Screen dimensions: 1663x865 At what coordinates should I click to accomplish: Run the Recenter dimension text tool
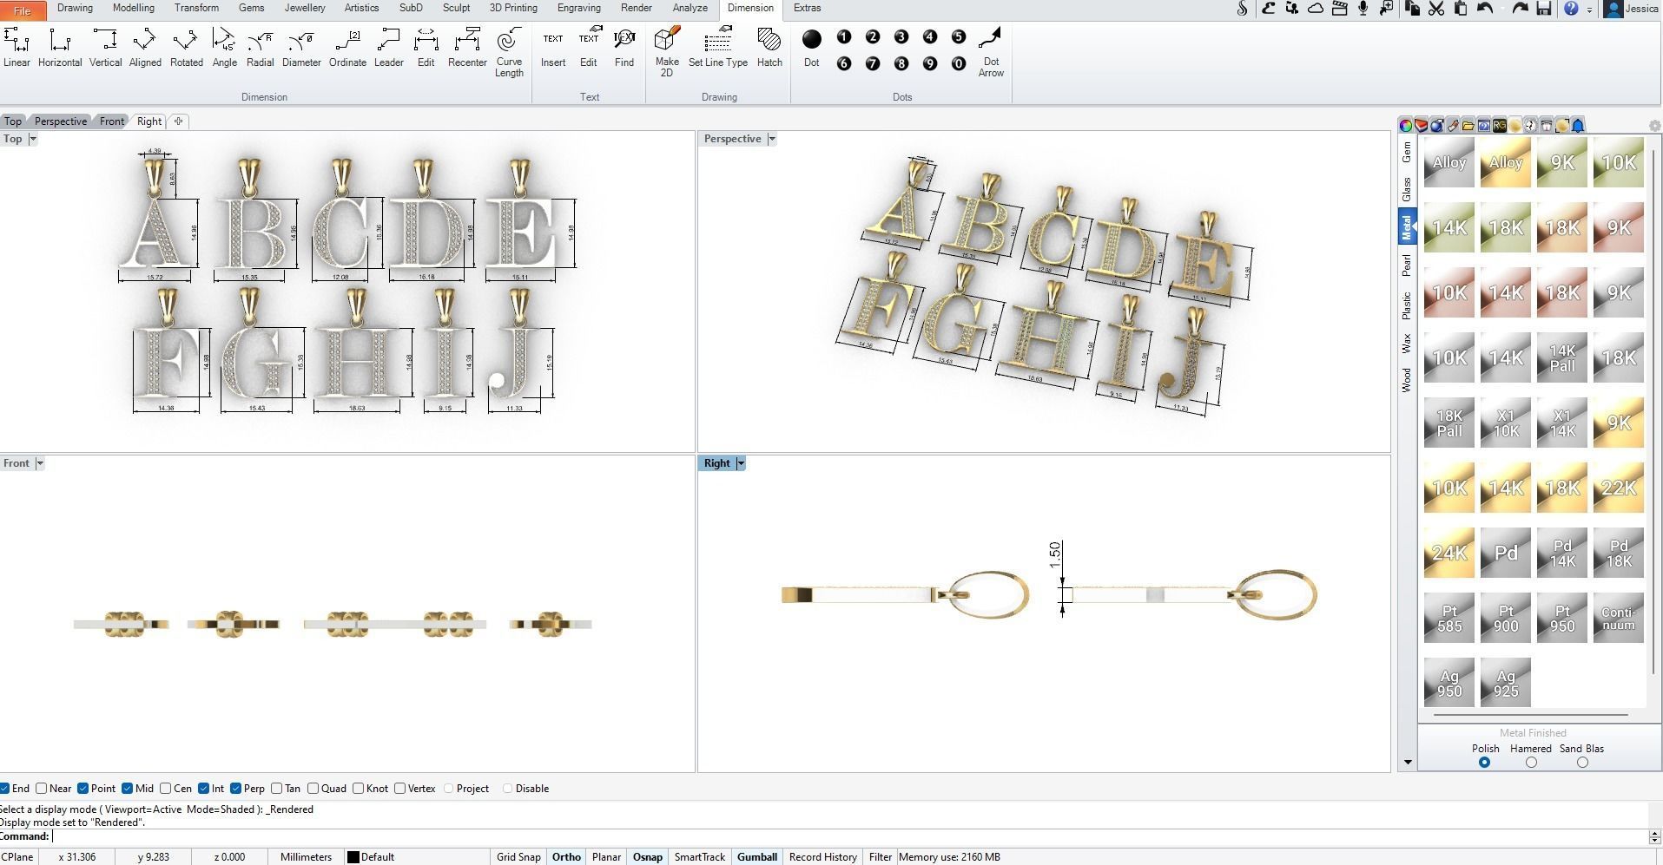point(467,48)
